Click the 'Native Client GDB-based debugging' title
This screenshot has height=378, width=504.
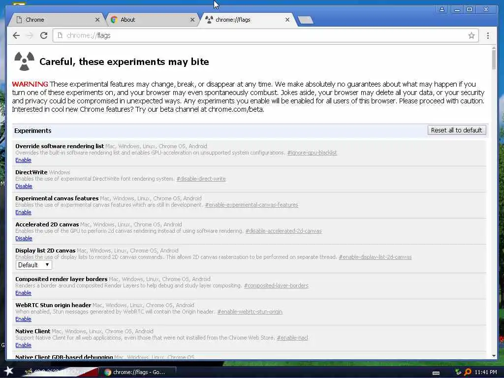(x=64, y=357)
